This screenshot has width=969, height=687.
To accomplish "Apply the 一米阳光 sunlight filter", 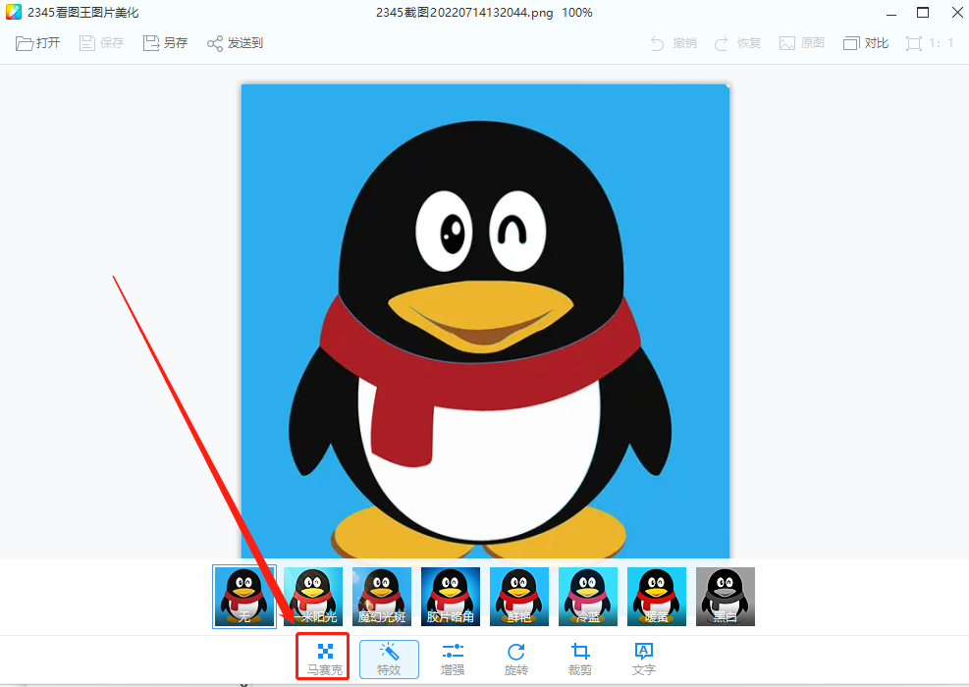I will (x=312, y=596).
